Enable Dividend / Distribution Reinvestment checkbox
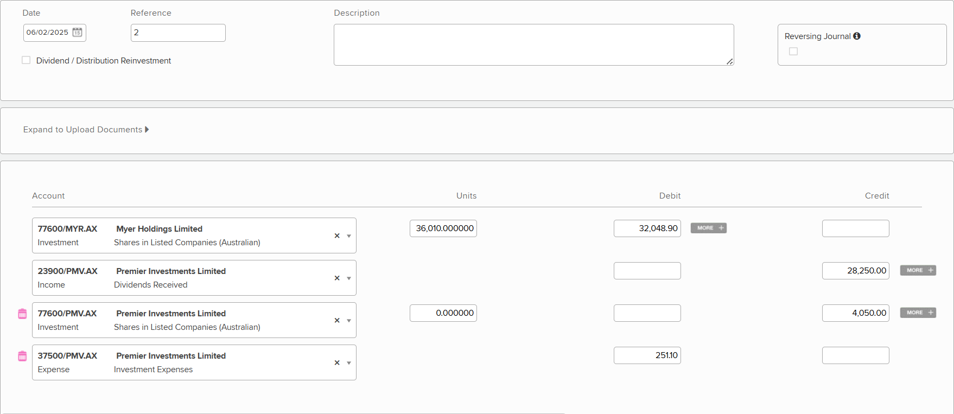 click(x=26, y=60)
